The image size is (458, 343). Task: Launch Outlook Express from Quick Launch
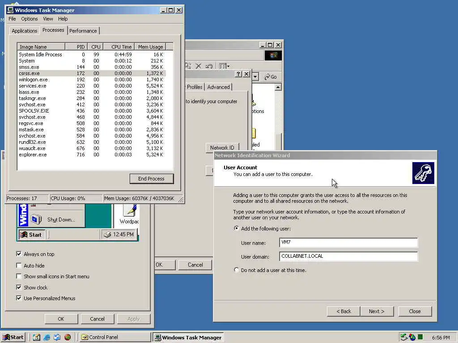57,337
